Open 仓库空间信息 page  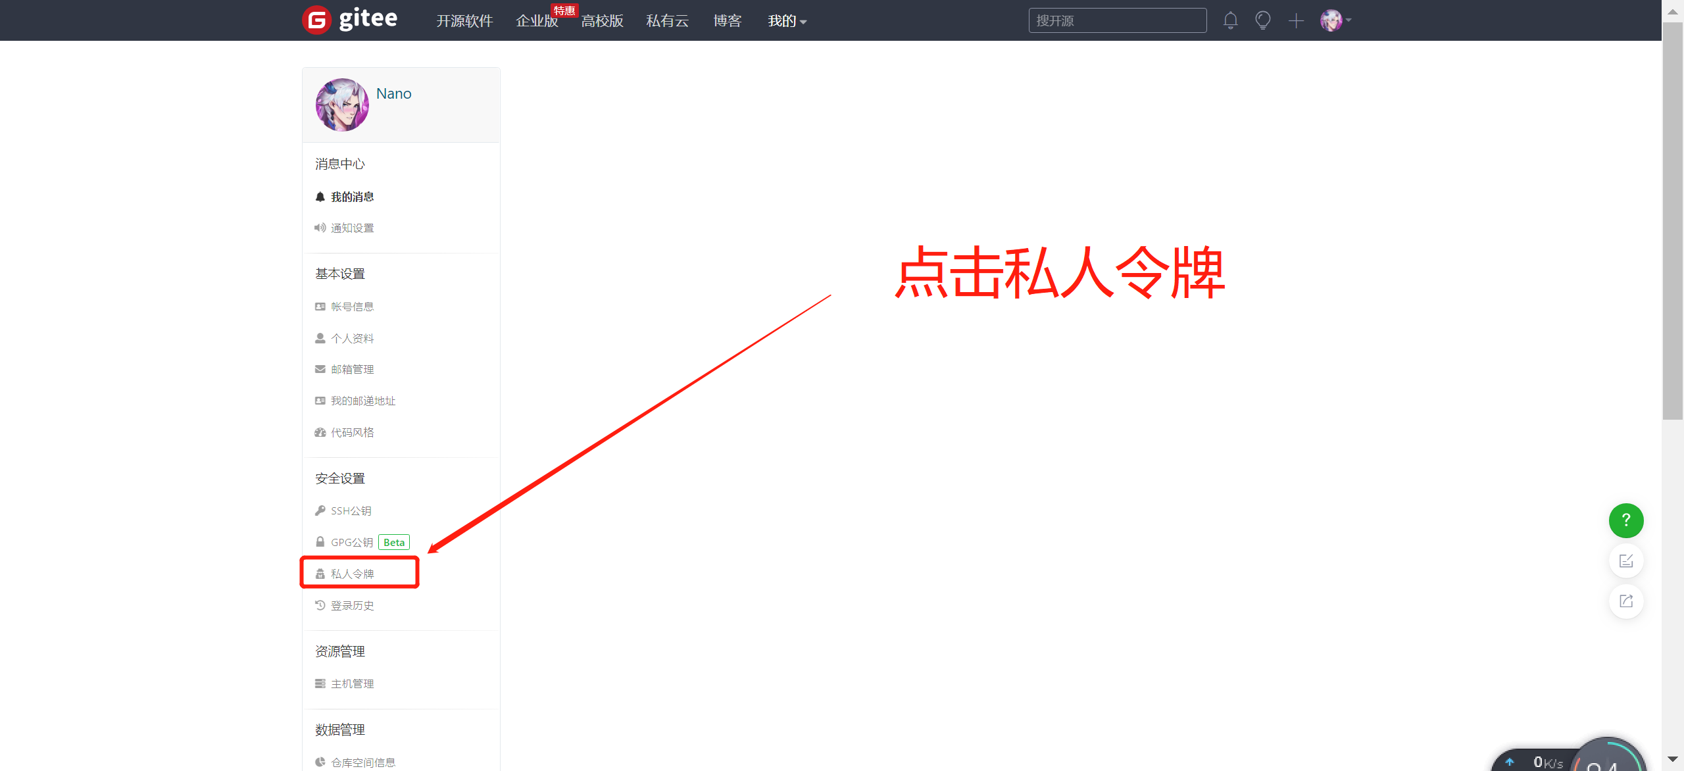click(363, 762)
